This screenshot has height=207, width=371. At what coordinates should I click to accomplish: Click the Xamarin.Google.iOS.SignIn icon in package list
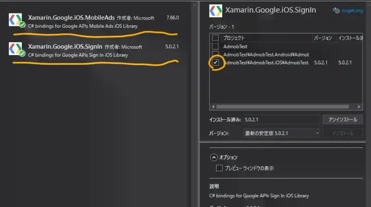click(16, 49)
